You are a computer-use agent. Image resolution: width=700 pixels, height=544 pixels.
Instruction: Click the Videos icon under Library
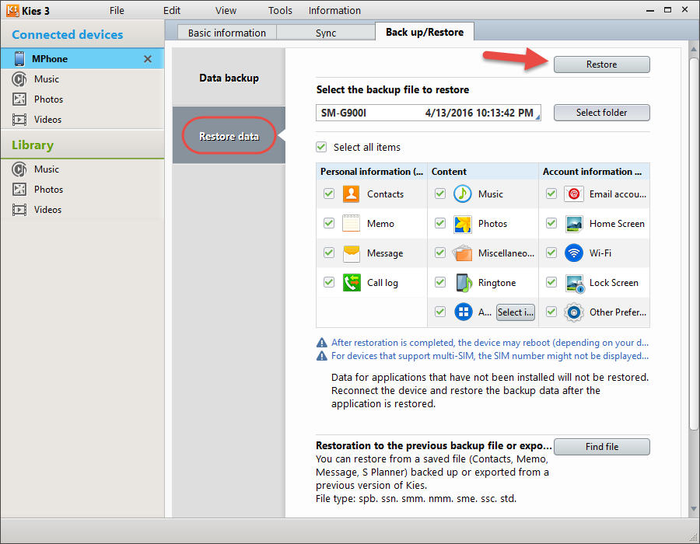(19, 210)
